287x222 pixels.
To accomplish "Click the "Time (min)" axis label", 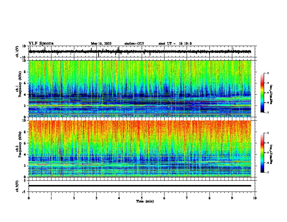I will pyautogui.click(x=145, y=201).
